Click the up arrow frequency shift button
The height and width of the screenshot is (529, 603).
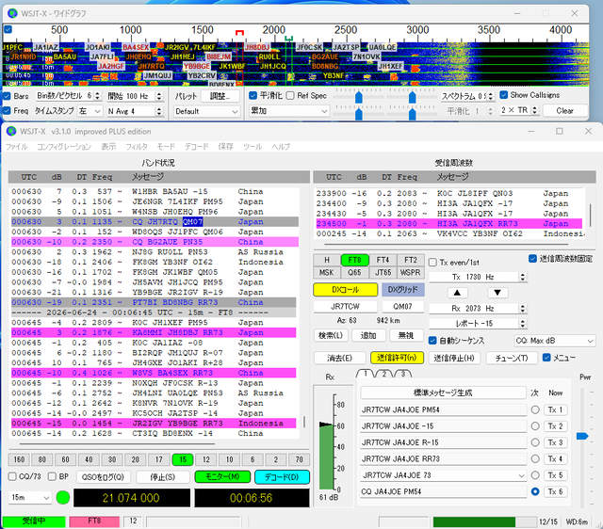click(x=457, y=293)
